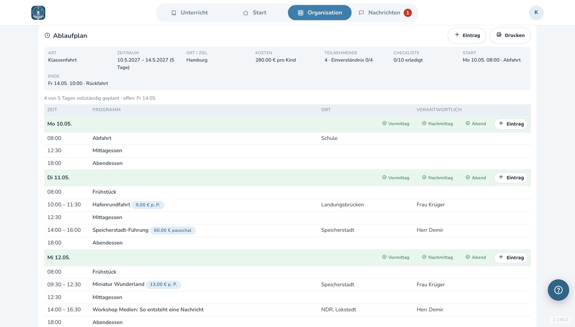Click the Abend status for Di 11.05.
This screenshot has height=327, width=575.
(x=476, y=178)
